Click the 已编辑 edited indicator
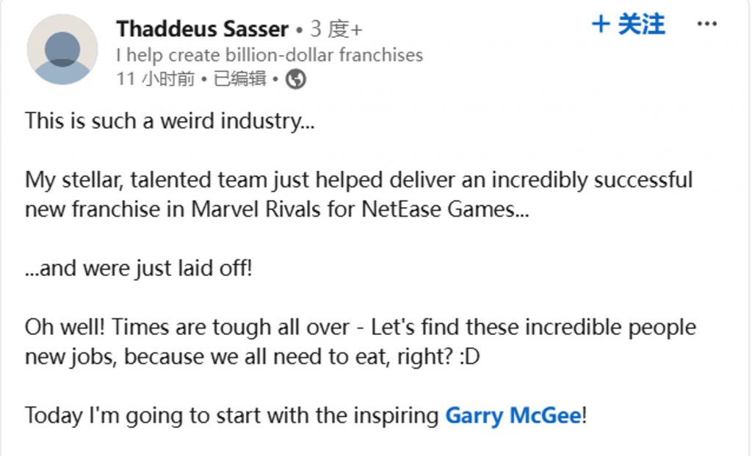Image resolution: width=752 pixels, height=456 pixels. 239,79
